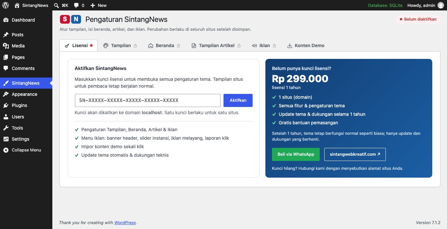
Task: Click the blue N logo badge
Action: click(76, 19)
